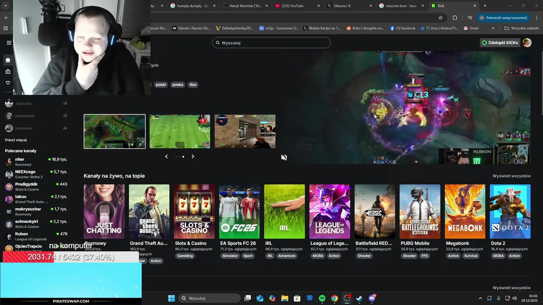The width and height of the screenshot is (543, 305).
Task: Click the Gambling tag
Action: [185, 256]
